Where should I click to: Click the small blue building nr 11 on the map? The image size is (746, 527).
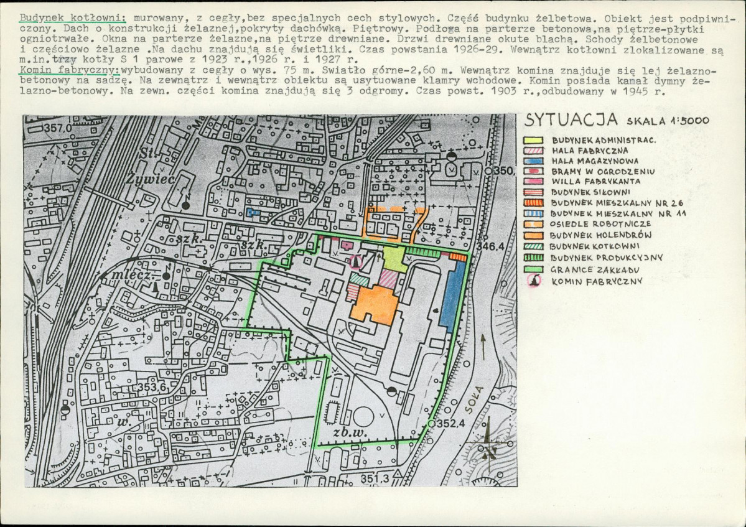[253, 213]
